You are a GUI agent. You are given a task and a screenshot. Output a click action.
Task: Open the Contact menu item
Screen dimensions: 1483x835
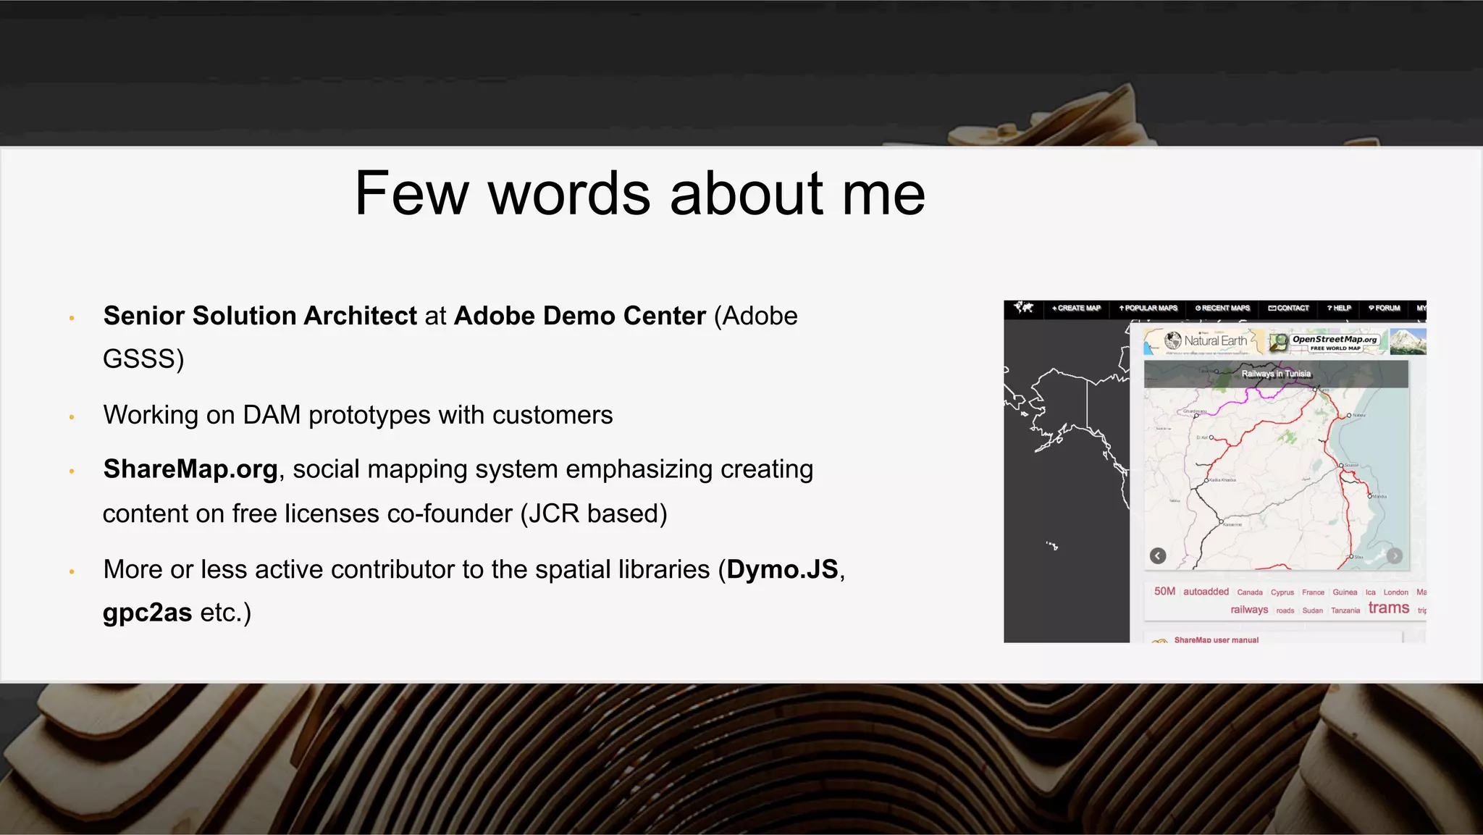pyautogui.click(x=1288, y=309)
